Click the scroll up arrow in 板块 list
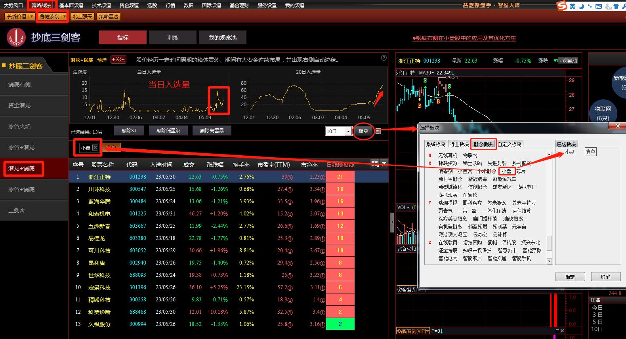Image resolution: width=626 pixels, height=339 pixels. pyautogui.click(x=549, y=154)
